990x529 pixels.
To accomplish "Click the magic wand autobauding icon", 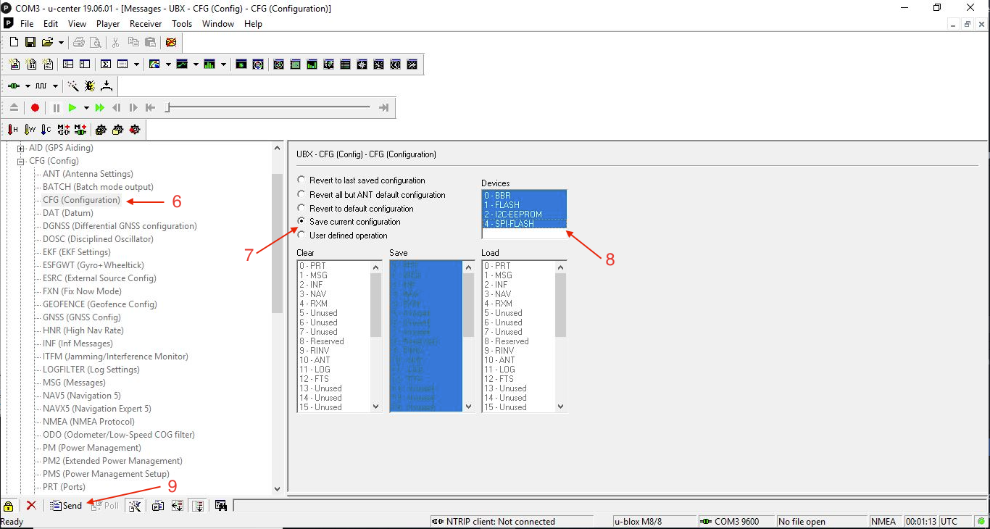I will 73,86.
